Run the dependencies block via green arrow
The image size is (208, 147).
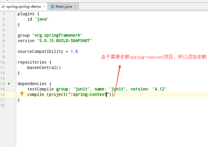click(9, 84)
